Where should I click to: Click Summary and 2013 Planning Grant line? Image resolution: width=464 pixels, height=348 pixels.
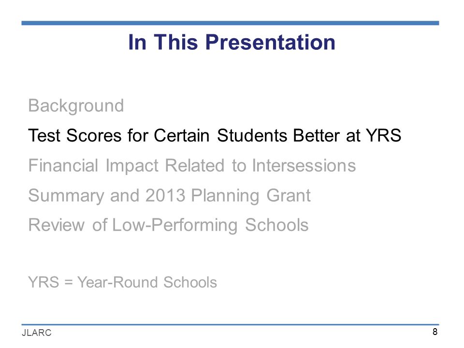tap(169, 196)
